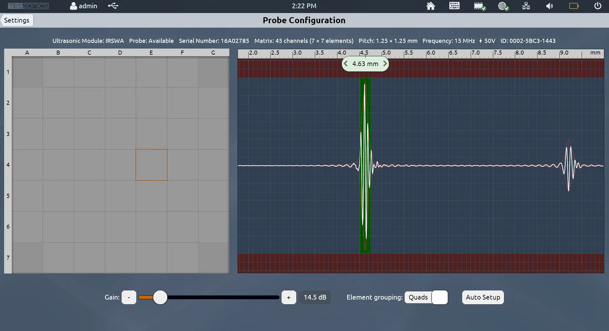Click Ultrasonic Module: IRSWA text
The image size is (609, 331).
click(88, 41)
